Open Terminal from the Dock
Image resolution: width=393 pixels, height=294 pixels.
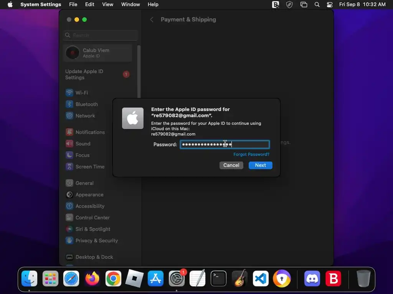point(218,279)
